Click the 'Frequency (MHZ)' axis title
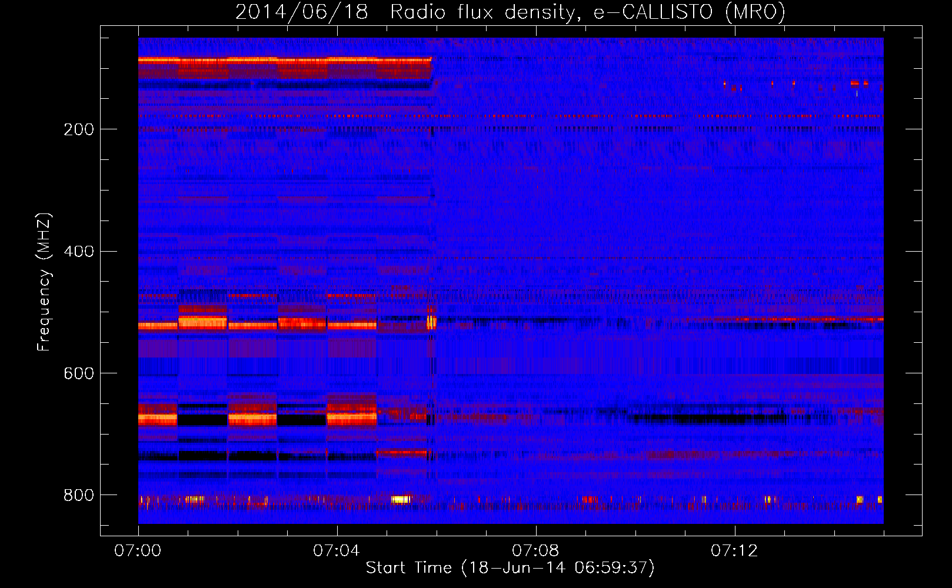Screen dimensions: 952x588 point(44,282)
